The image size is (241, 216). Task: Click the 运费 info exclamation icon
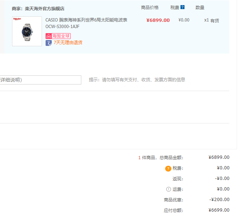click(168, 189)
